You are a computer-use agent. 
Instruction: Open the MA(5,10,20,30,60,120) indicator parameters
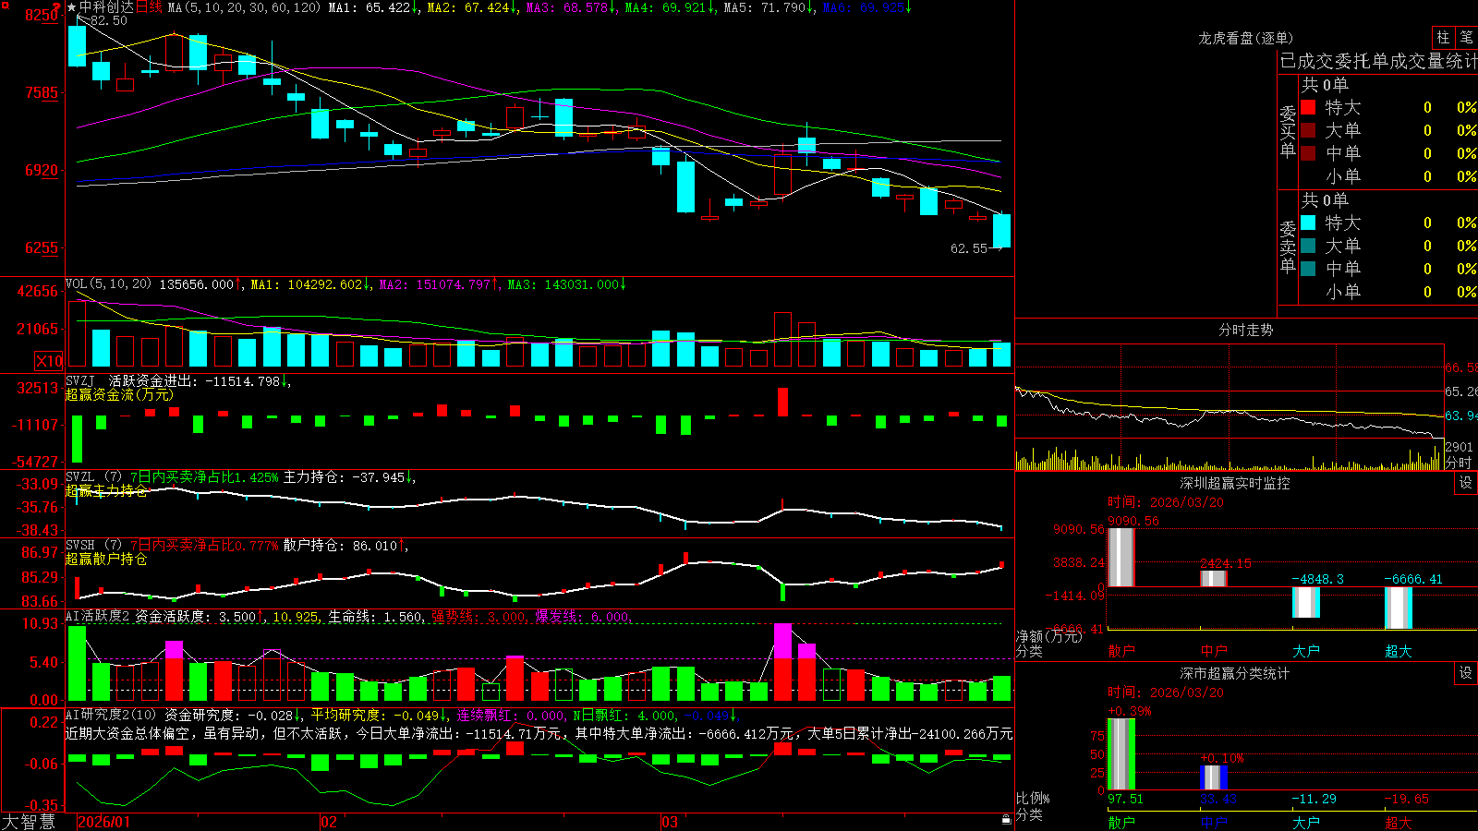coord(244,7)
